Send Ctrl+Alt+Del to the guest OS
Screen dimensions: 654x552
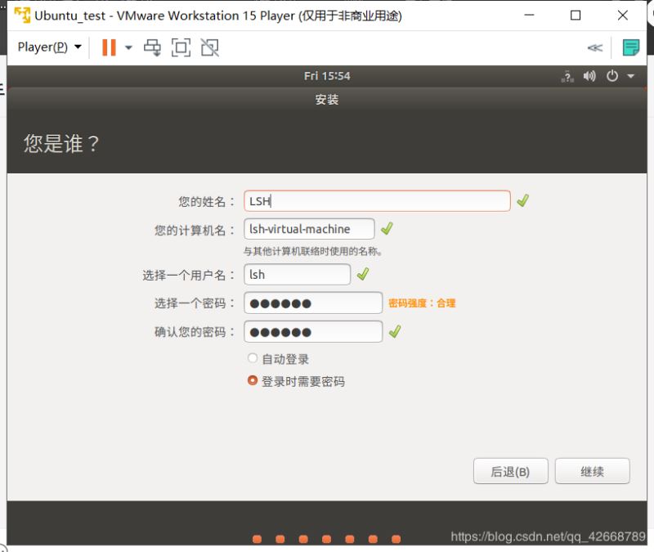[151, 47]
